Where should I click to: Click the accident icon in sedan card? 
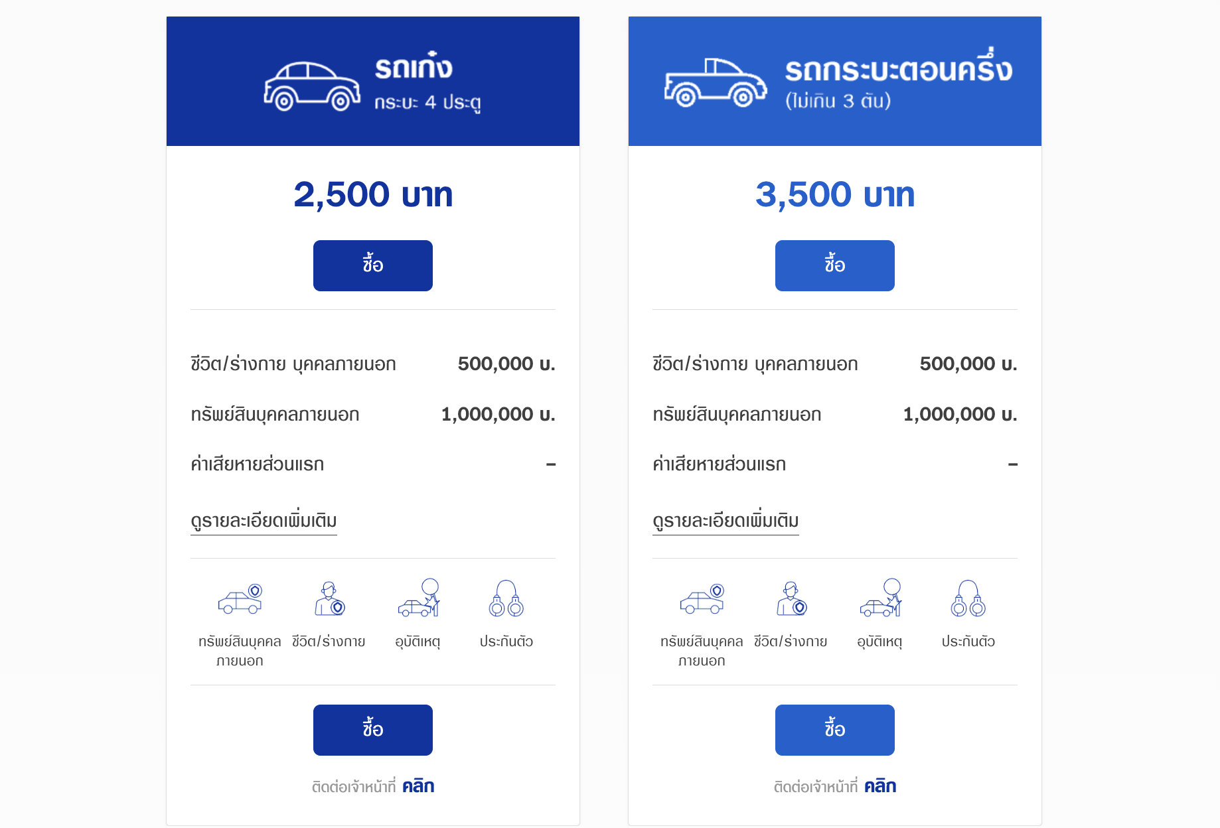click(419, 597)
